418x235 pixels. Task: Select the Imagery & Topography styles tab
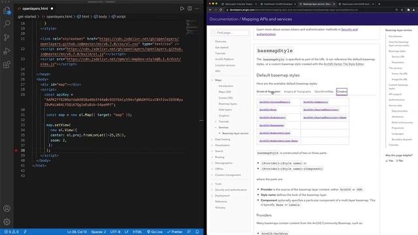297,91
